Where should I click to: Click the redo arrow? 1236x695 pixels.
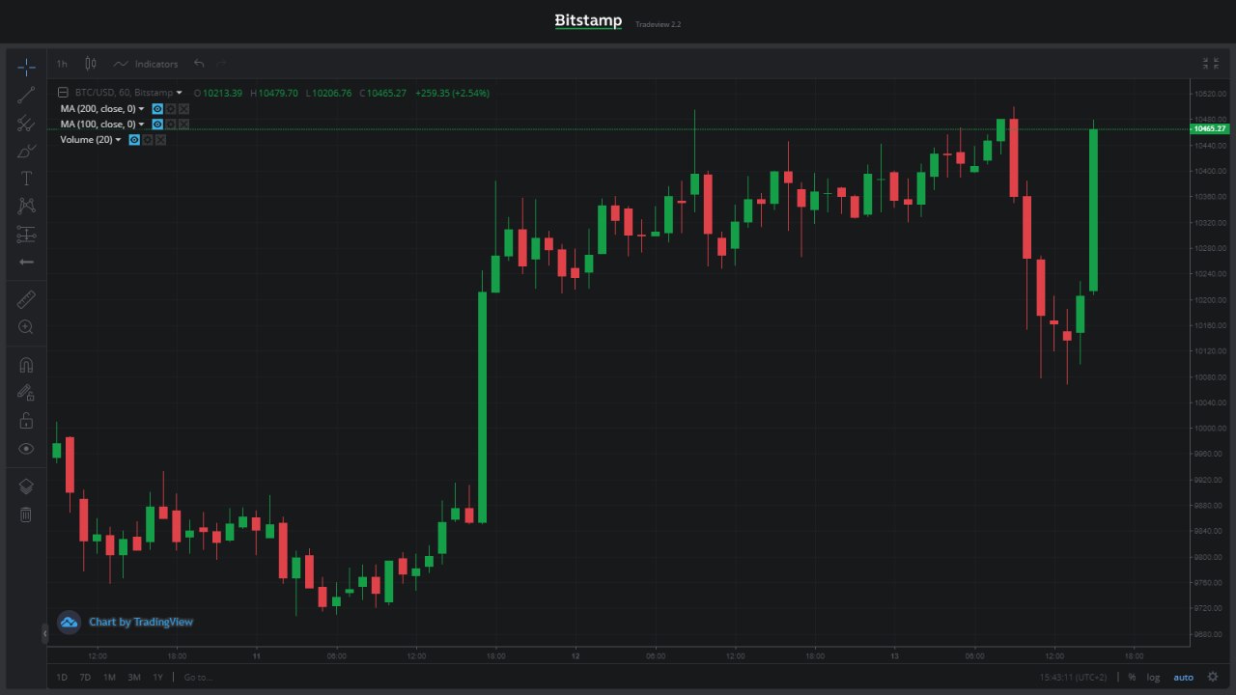coord(222,64)
